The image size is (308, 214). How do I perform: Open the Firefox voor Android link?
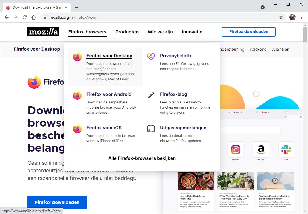[109, 94]
